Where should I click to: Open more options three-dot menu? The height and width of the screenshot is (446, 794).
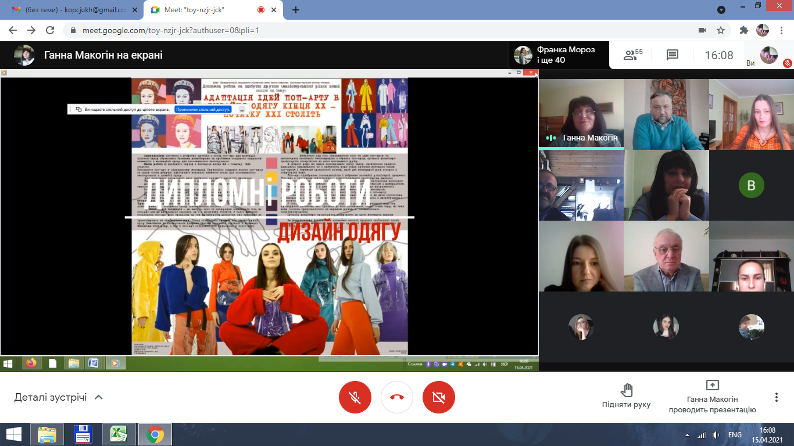776,397
